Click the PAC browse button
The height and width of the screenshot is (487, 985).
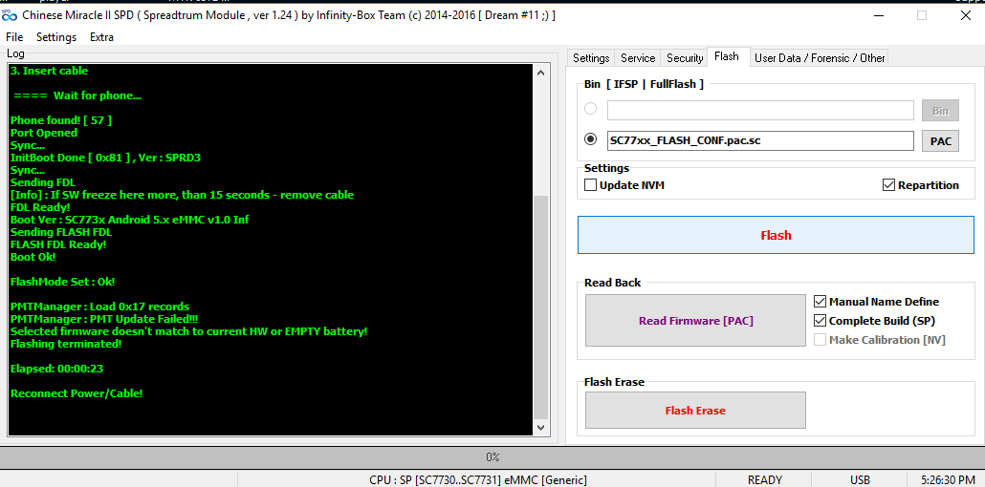click(x=940, y=141)
